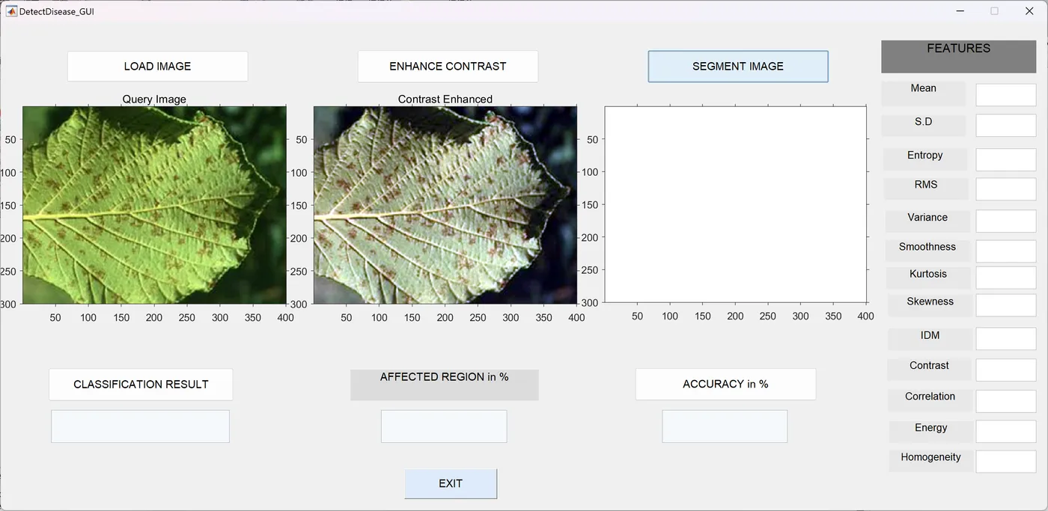Click the Smoothness feature label
Image resolution: width=1048 pixels, height=511 pixels.
(x=927, y=251)
